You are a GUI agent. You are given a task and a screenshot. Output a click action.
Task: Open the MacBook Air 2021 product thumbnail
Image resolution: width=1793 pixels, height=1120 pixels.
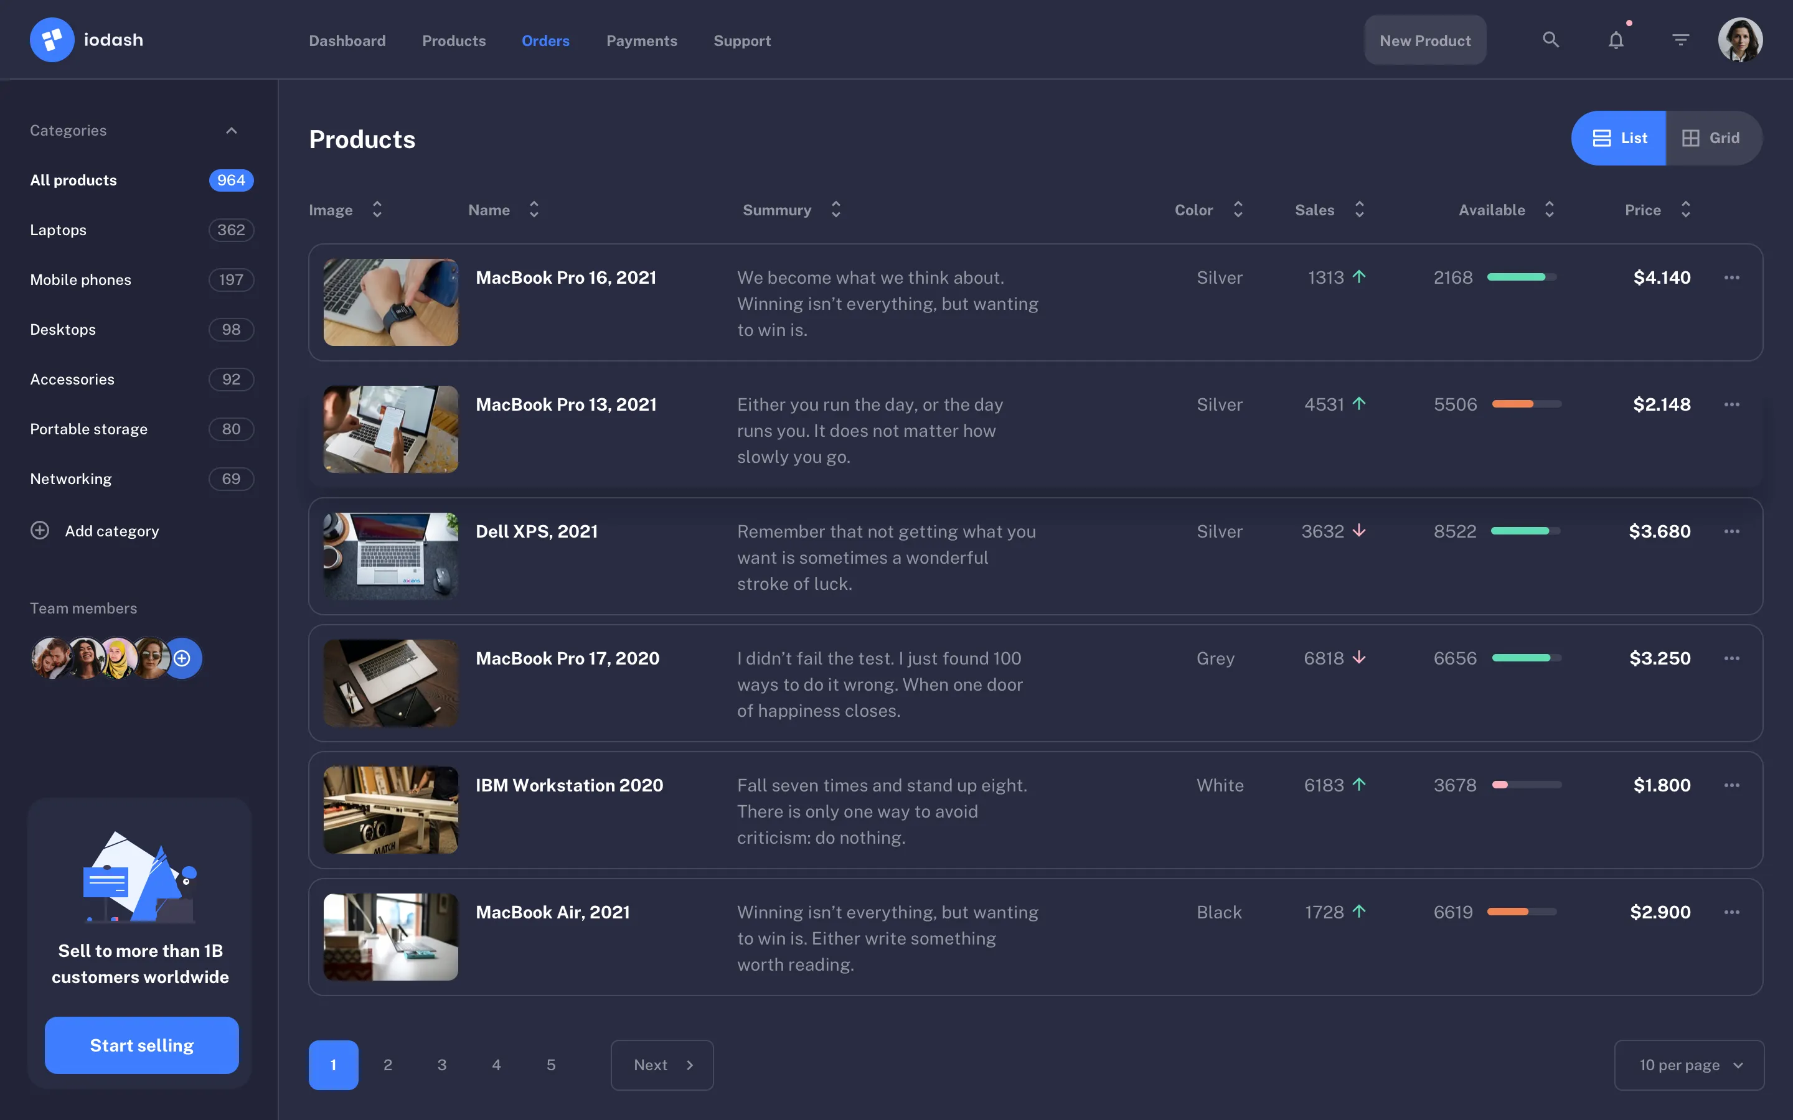click(x=390, y=936)
